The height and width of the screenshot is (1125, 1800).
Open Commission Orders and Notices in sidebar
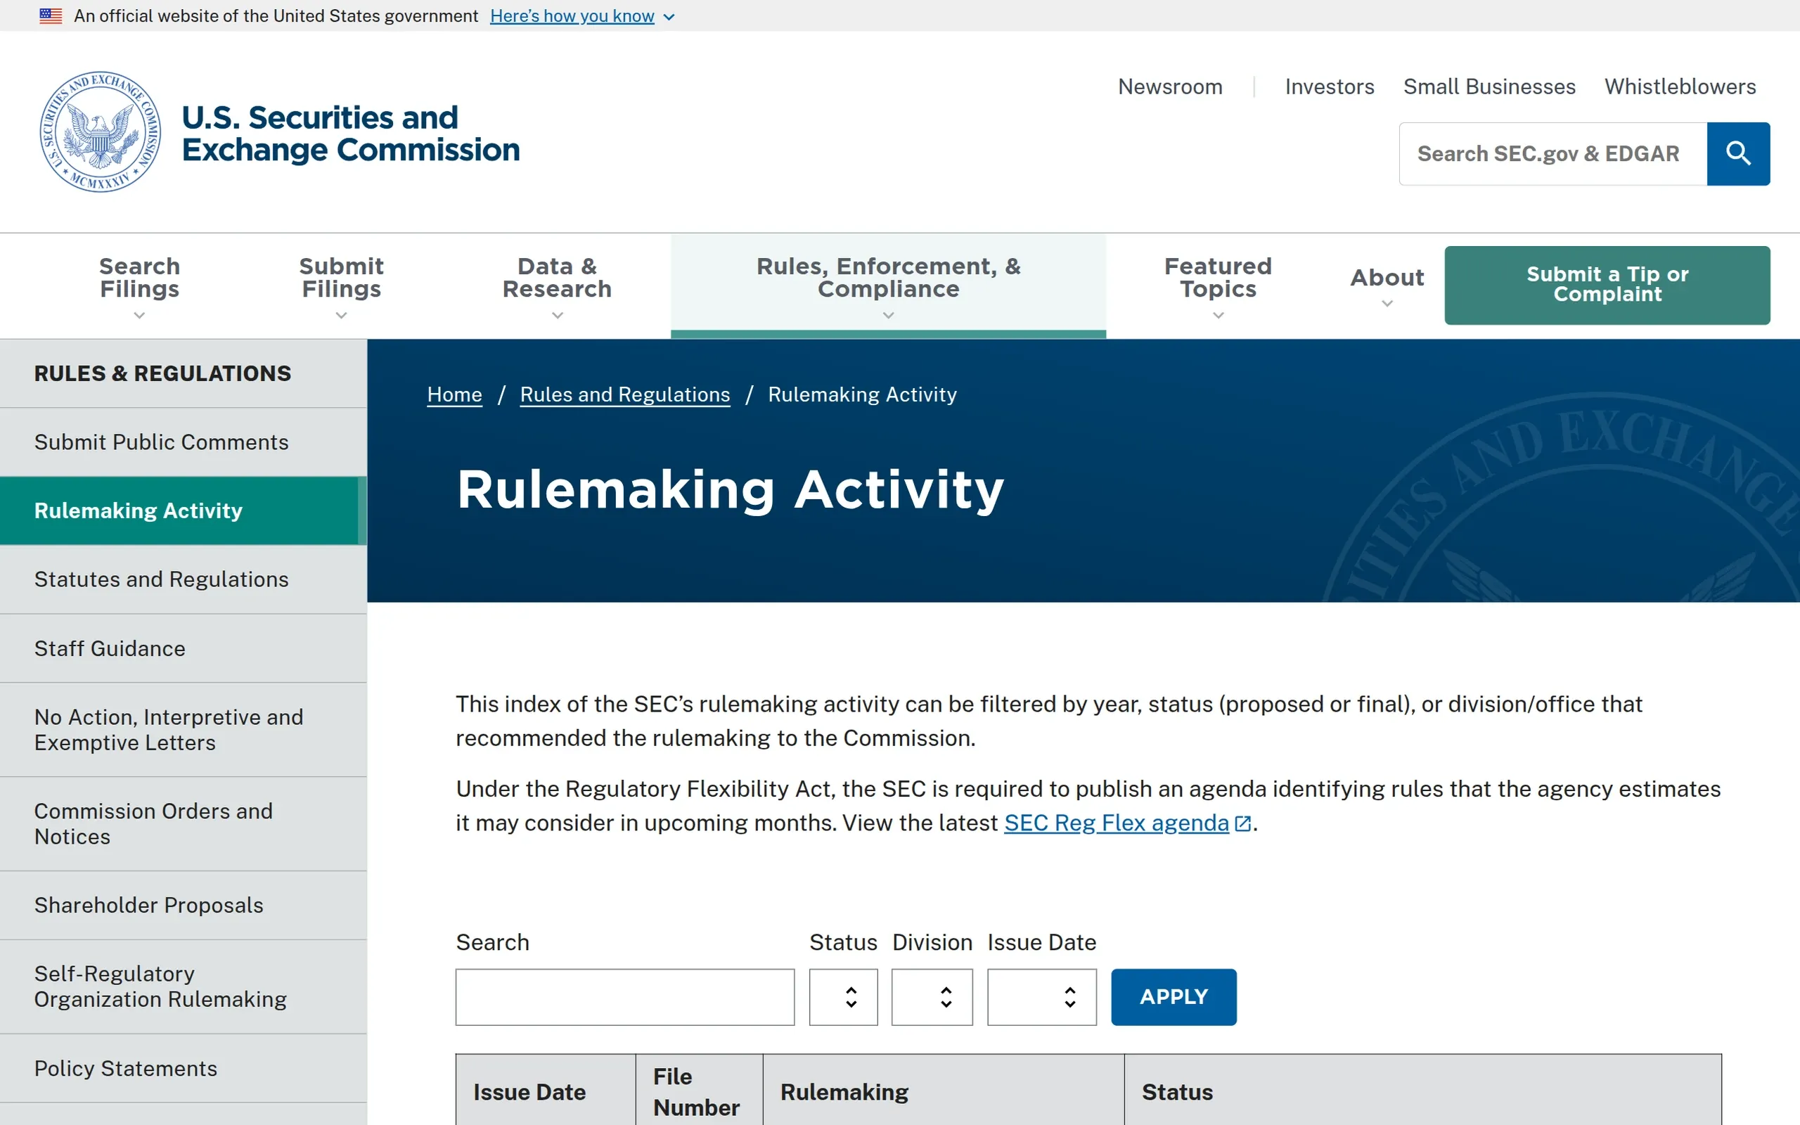coord(183,823)
